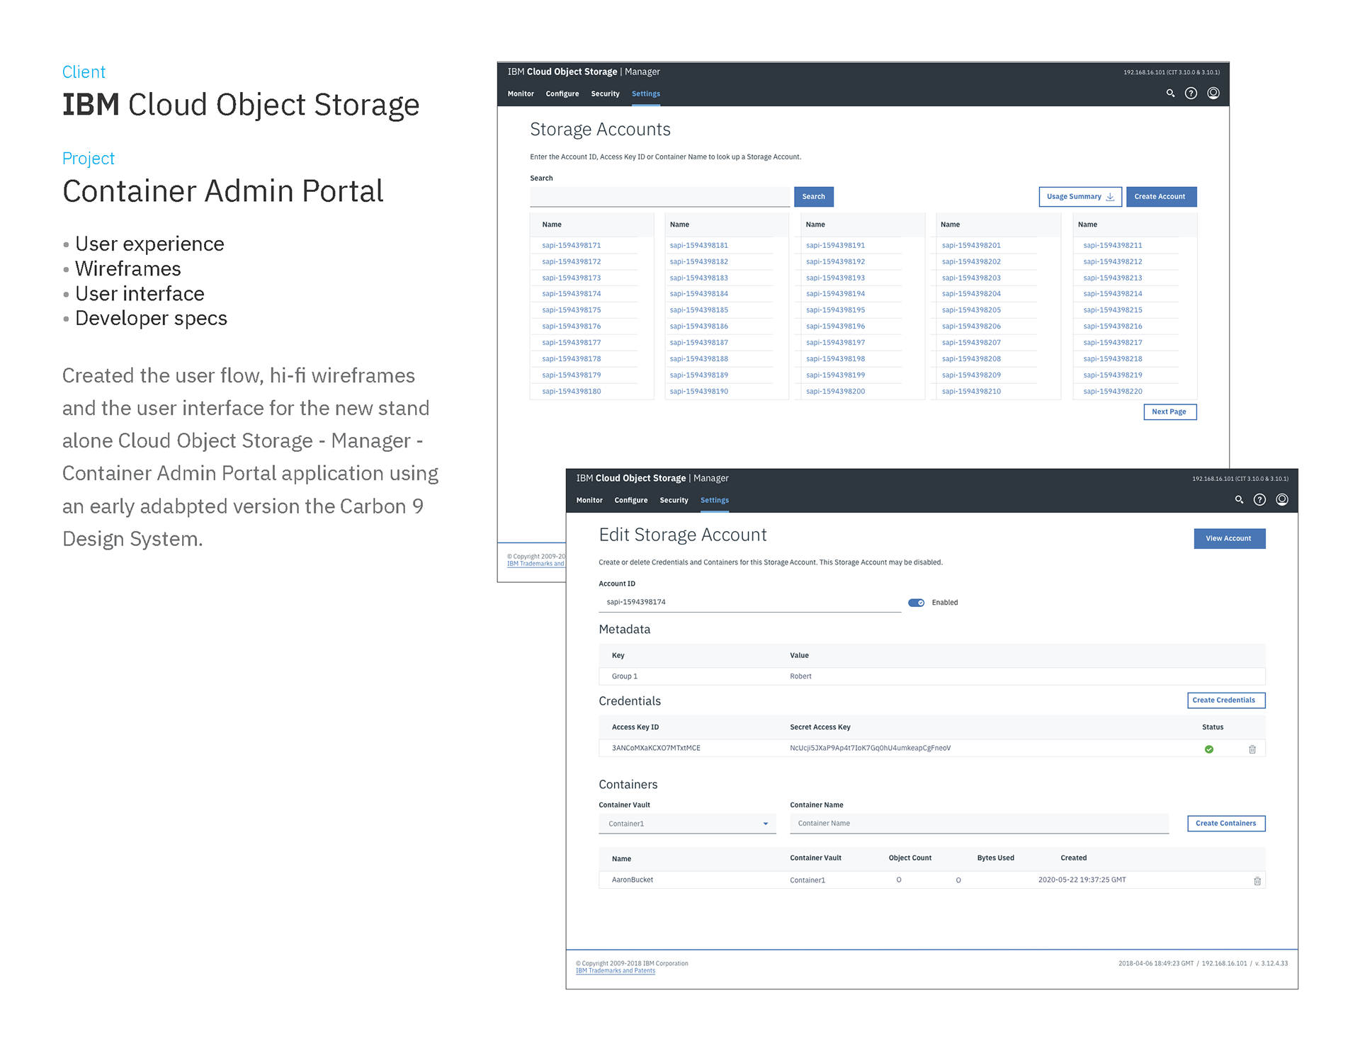Select Settings tab in Edit Storage Account window

coord(715,501)
